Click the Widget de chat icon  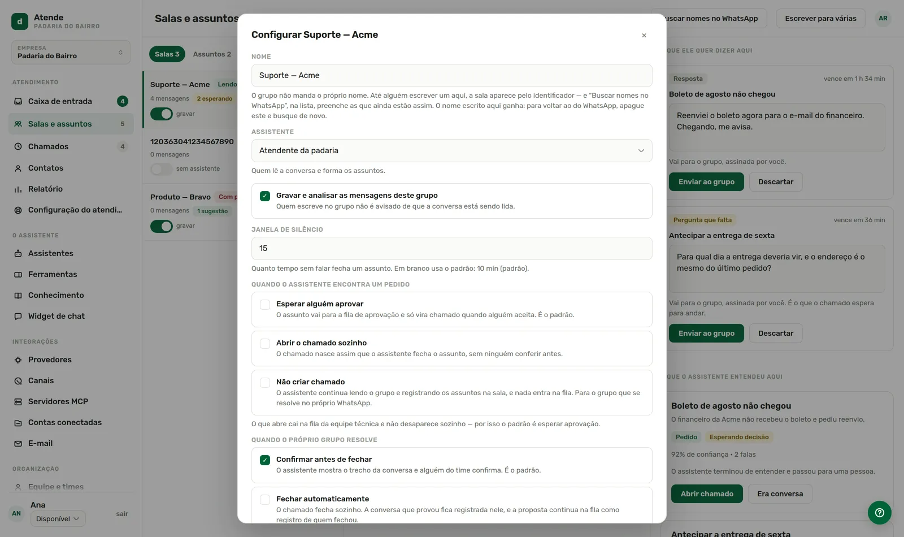(x=18, y=316)
